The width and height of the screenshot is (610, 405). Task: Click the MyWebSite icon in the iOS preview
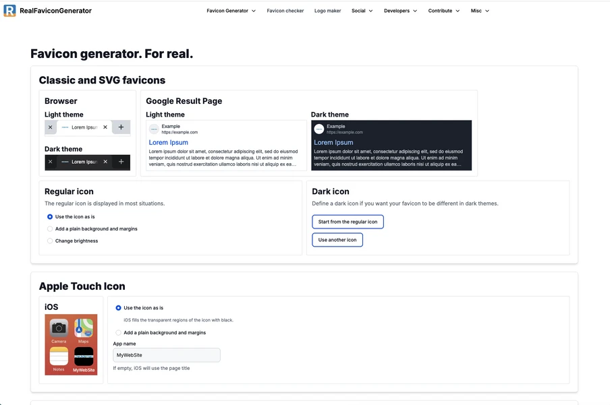(82, 356)
